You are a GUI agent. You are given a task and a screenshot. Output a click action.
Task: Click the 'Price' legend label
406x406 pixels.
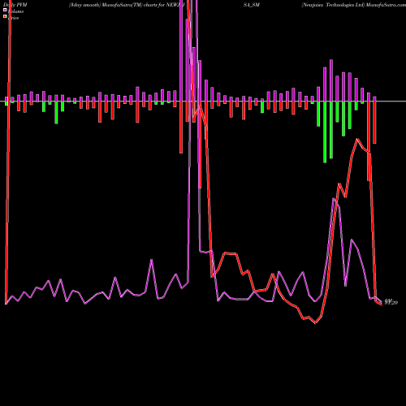[x=14, y=18]
